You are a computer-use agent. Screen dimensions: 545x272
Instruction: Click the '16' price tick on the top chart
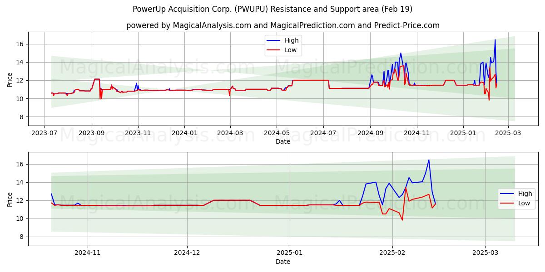pyautogui.click(x=21, y=44)
